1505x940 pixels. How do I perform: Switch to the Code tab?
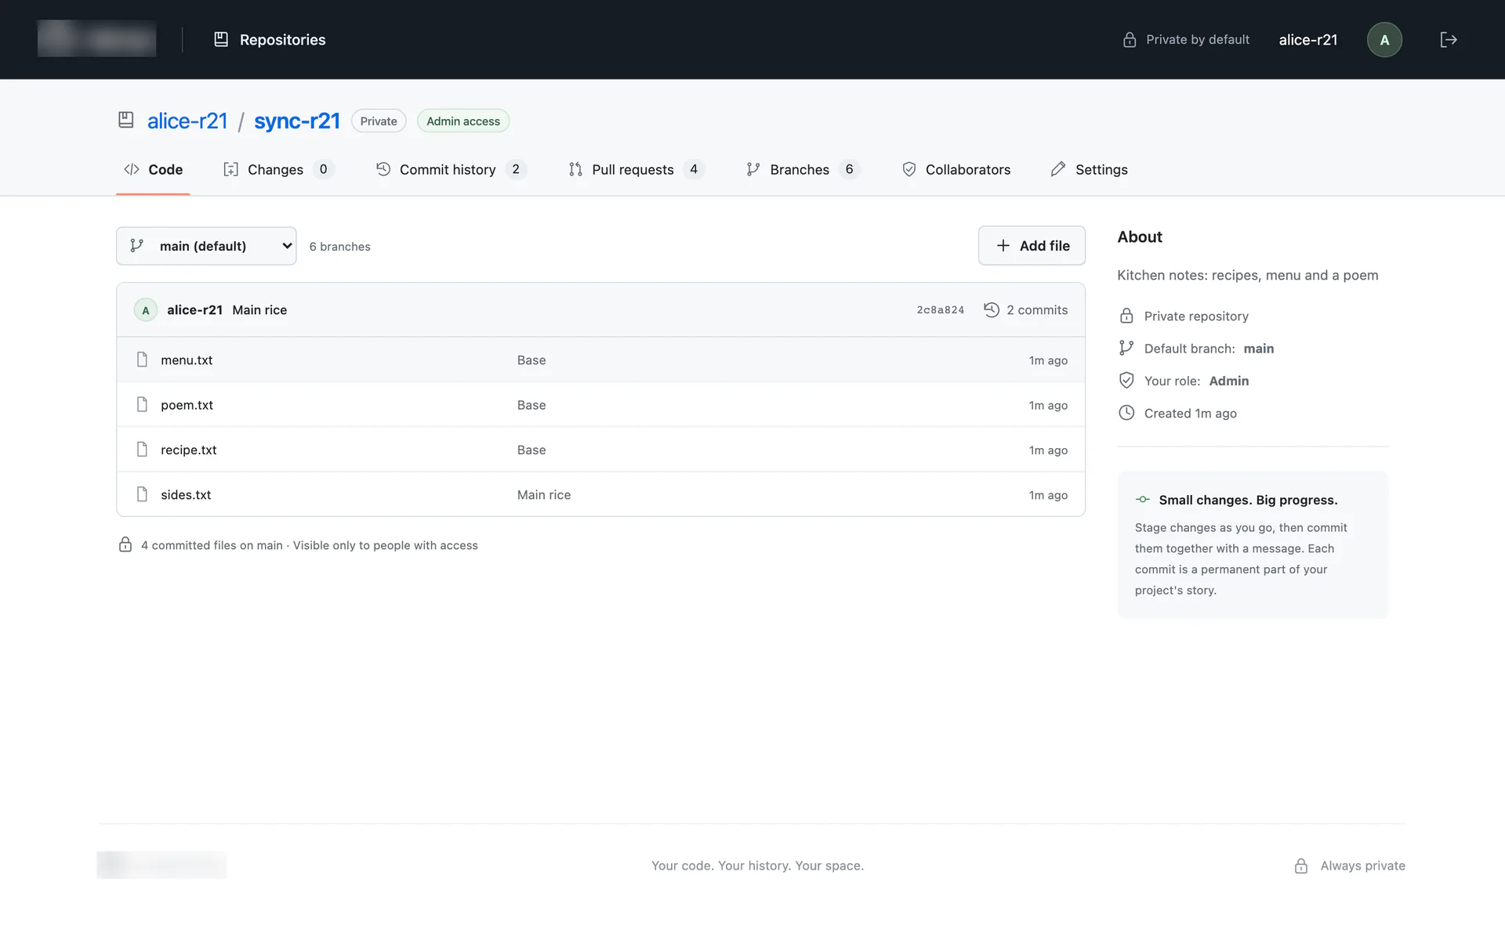153,169
